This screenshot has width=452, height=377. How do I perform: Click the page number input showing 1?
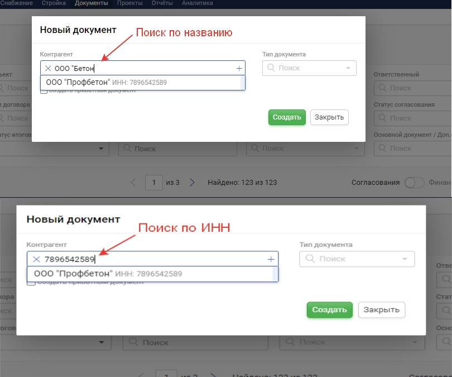[x=153, y=182]
